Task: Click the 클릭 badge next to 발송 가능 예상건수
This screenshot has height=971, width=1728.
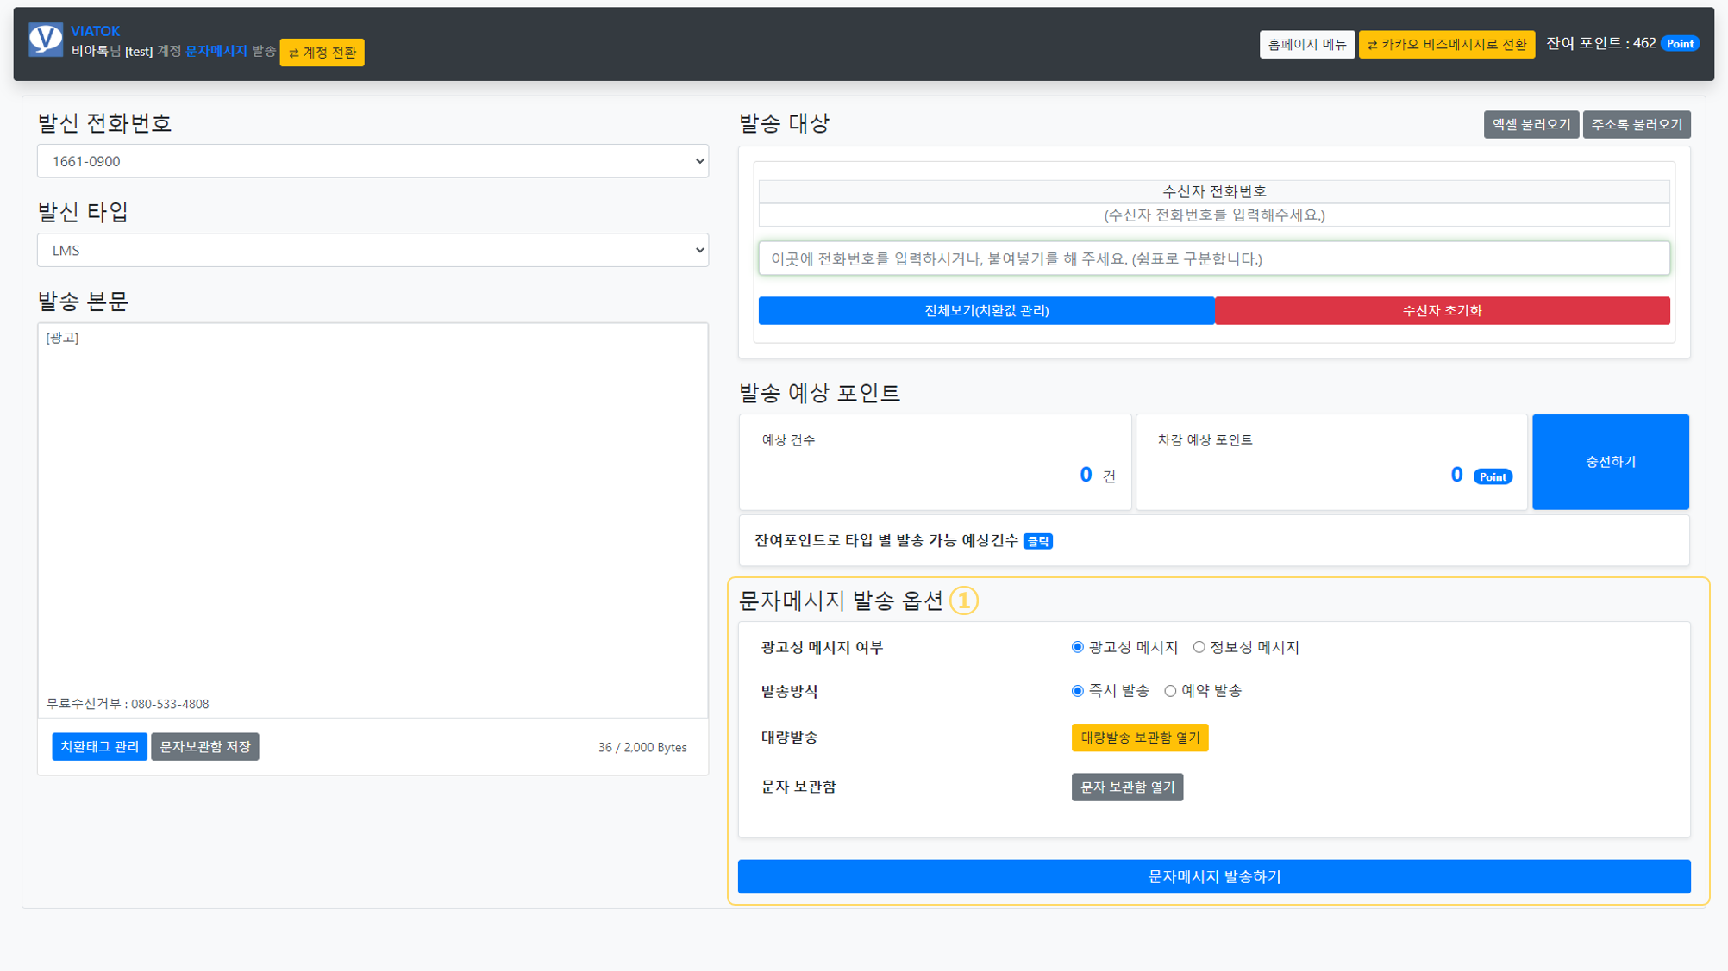Action: coord(1037,541)
